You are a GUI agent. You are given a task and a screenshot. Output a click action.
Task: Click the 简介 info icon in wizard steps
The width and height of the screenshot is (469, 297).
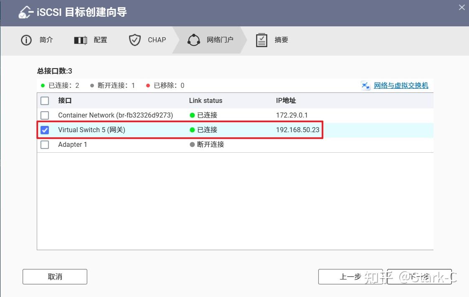pos(26,40)
